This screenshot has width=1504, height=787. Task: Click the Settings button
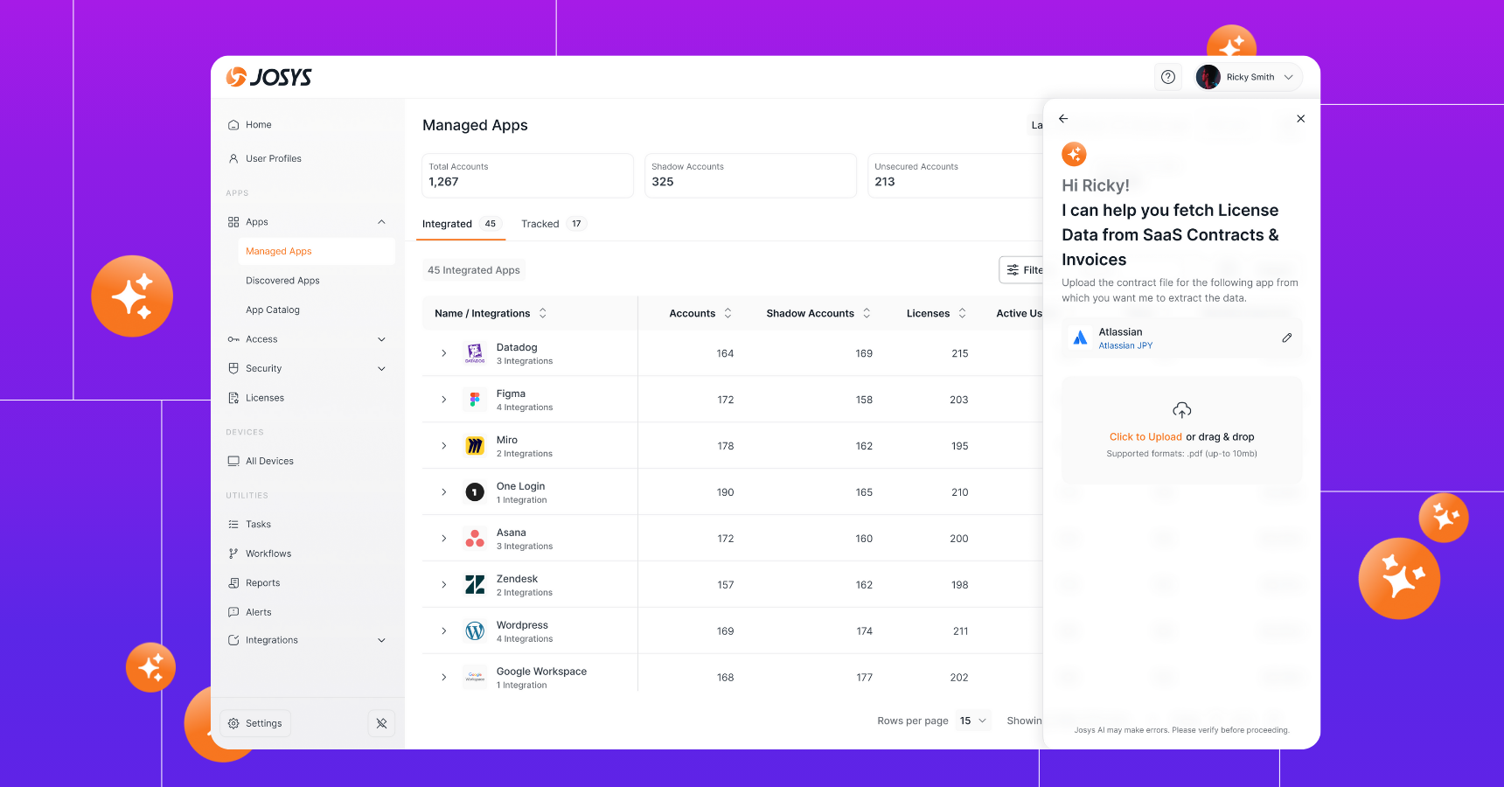pos(255,723)
